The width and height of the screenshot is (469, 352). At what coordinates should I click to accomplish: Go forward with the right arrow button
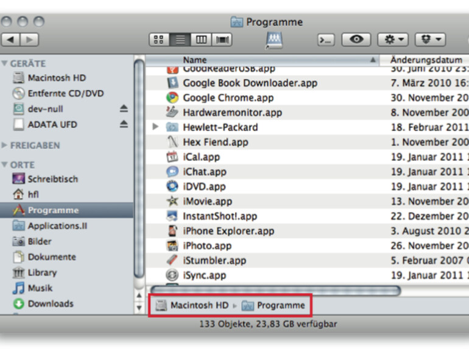point(29,40)
